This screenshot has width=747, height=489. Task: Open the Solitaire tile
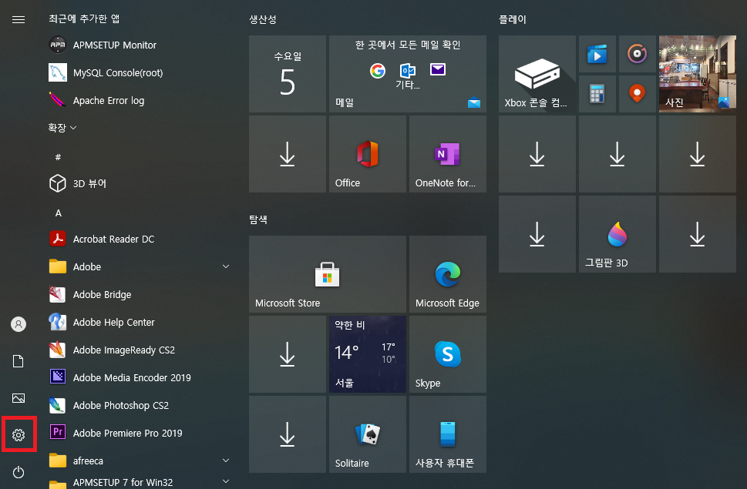[367, 434]
